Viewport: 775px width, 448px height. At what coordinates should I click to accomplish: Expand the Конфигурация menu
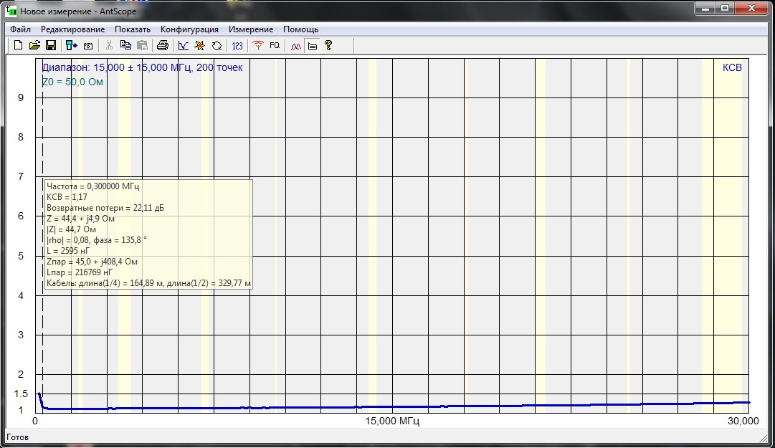tap(189, 29)
